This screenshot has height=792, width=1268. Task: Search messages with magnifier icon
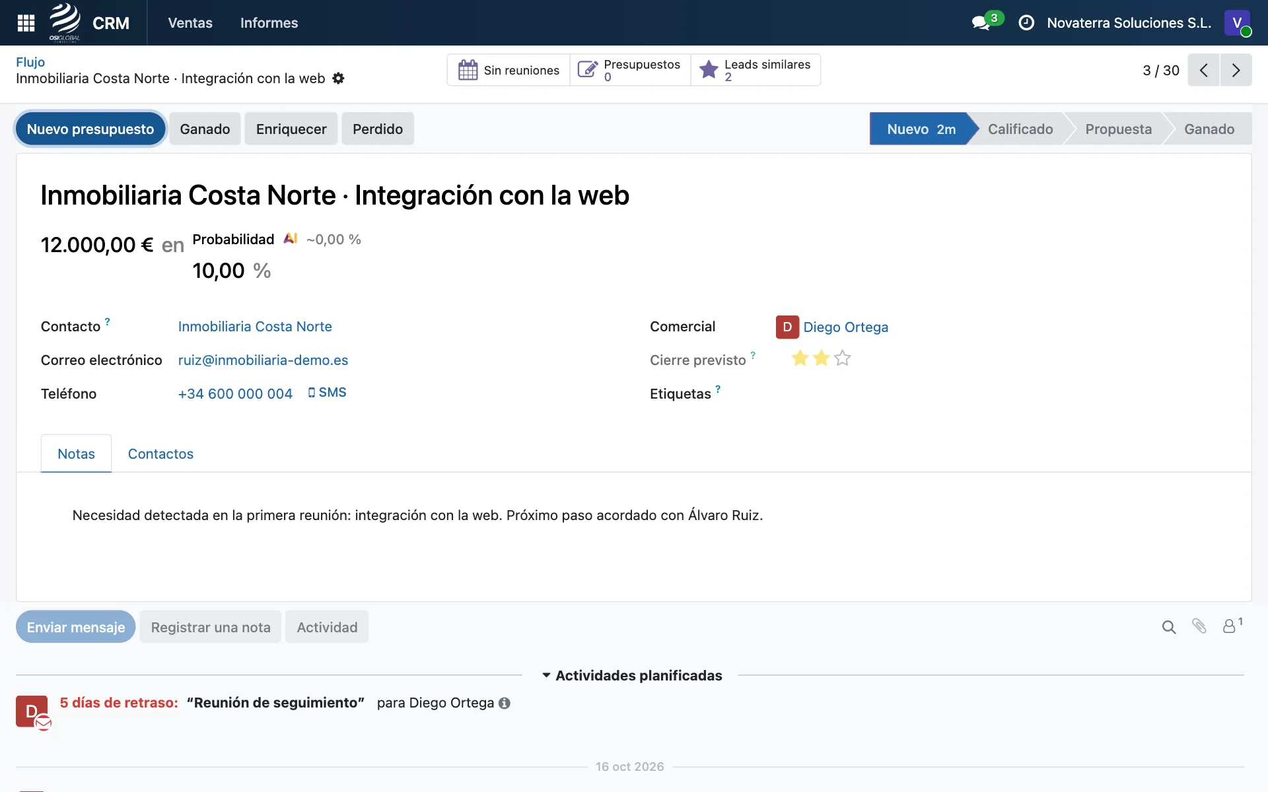pyautogui.click(x=1169, y=627)
